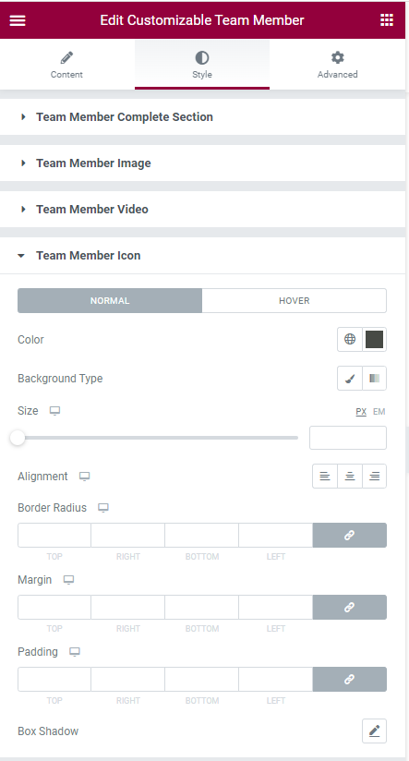The width and height of the screenshot is (409, 761).
Task: Switch to the Advanced tab
Action: (338, 65)
